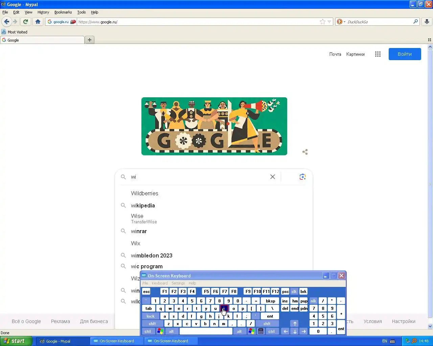
Task: Toggle the lock key on the keyboard
Action: pyautogui.click(x=151, y=316)
